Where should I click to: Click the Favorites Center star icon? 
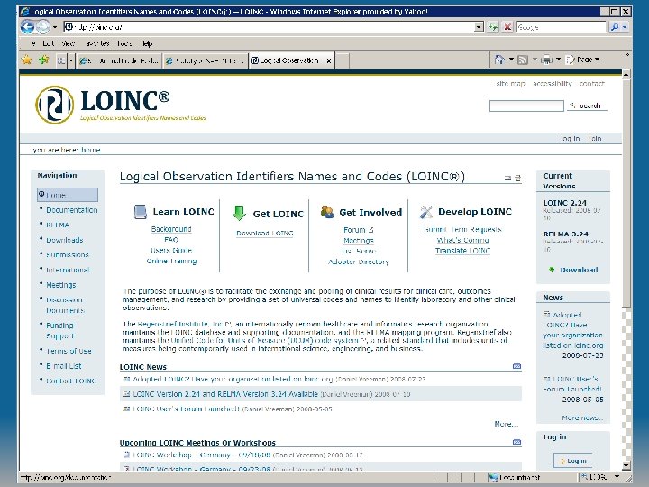(x=27, y=60)
